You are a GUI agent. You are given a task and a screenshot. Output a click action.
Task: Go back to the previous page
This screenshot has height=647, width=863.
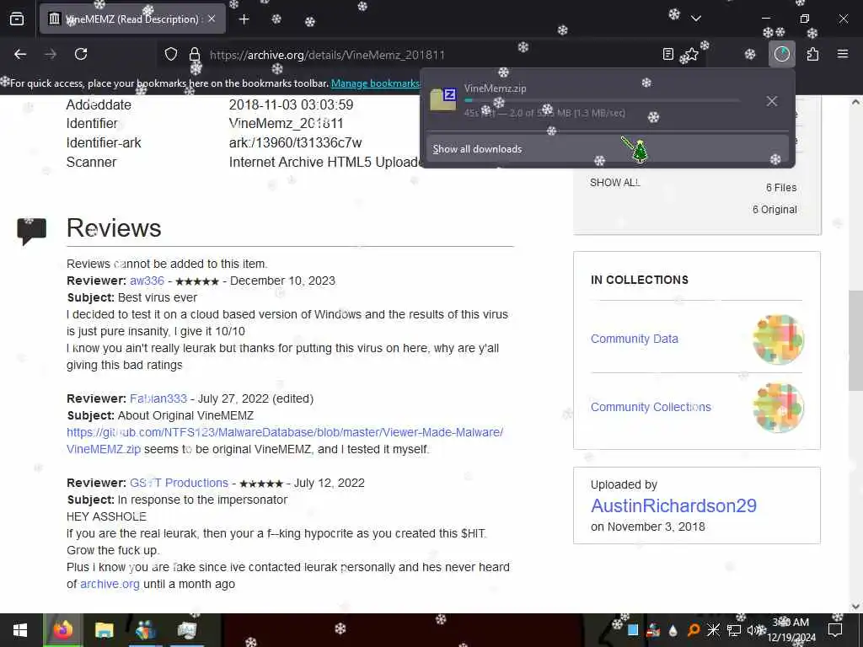(x=20, y=54)
